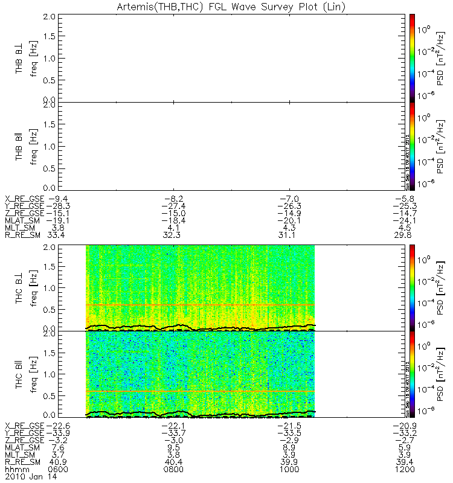The image size is (453, 483).
Task: Click the orange 0.6 Hz line in the THC B∥ panel
Action: (200, 391)
